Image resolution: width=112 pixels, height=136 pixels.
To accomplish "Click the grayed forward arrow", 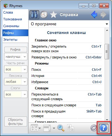I will click(103, 15).
